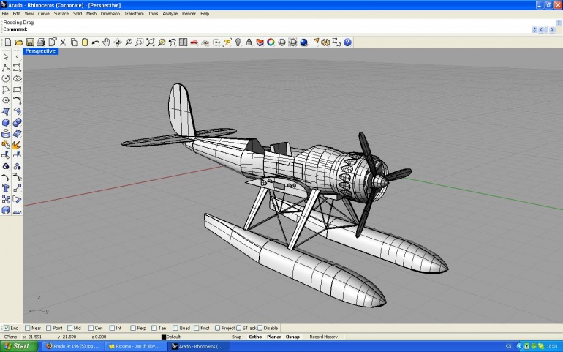Open the File menu
This screenshot has height=352, width=563.
pyautogui.click(x=5, y=14)
